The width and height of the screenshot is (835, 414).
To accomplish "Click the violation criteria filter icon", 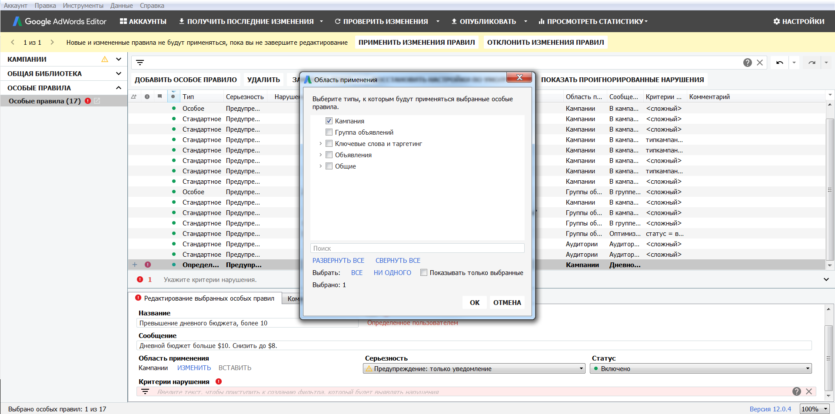I will [x=145, y=391].
